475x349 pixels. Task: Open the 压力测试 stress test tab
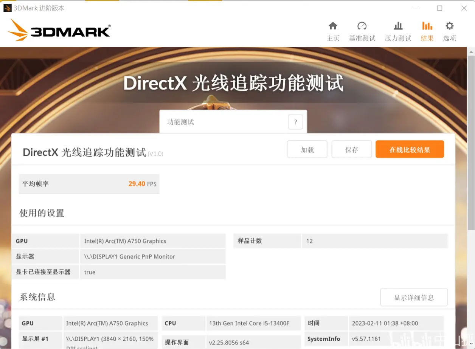click(398, 31)
